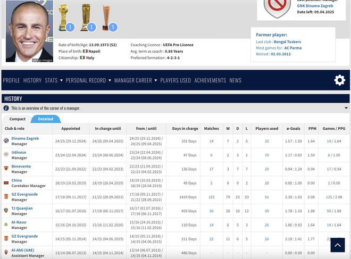Follow the AC Parma link
Image resolution: width=351 pixels, height=259 pixels.
click(294, 48)
